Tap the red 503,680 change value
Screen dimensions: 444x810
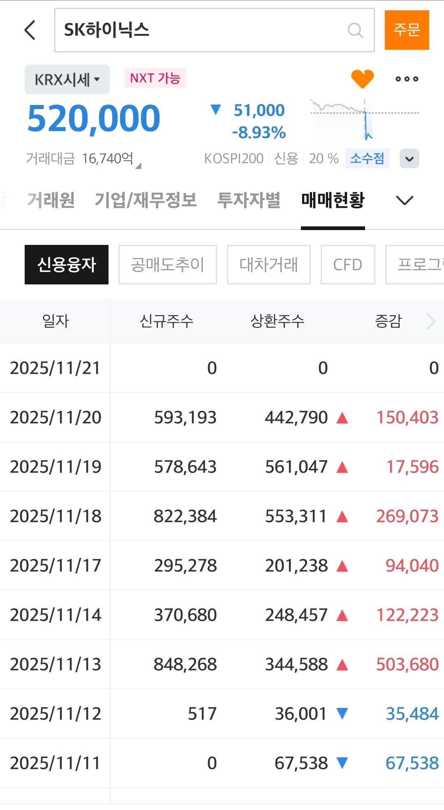click(x=407, y=664)
